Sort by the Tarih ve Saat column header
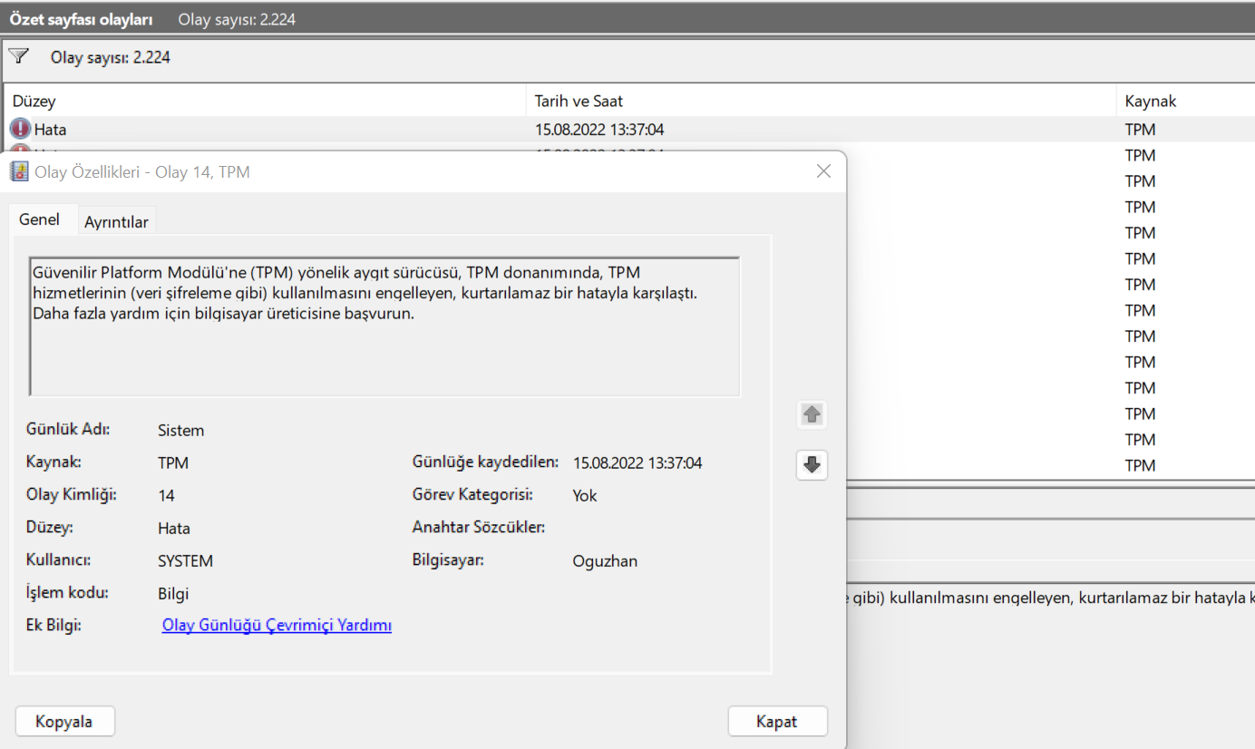 click(821, 101)
